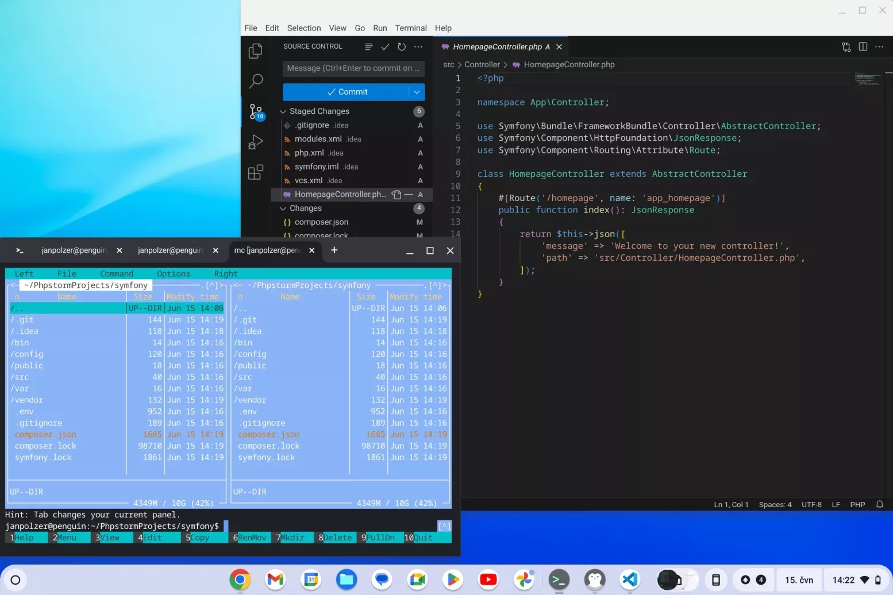Click Controller breadcrumb in editor
The height and width of the screenshot is (595, 893).
(482, 65)
